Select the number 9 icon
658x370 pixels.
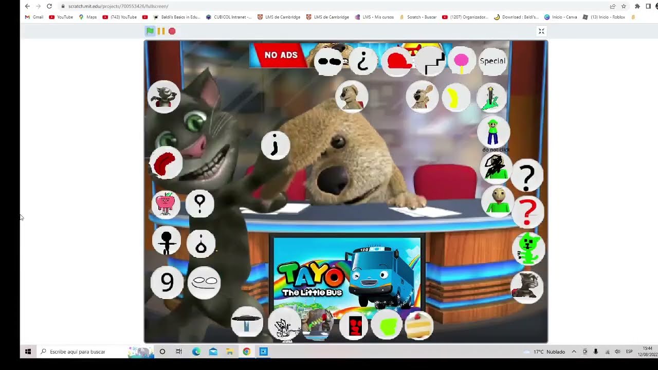click(167, 282)
